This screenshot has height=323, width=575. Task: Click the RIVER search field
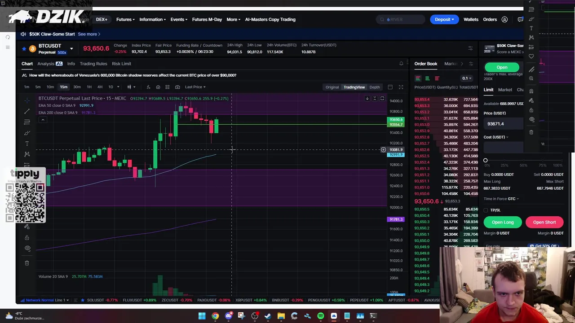tap(401, 19)
